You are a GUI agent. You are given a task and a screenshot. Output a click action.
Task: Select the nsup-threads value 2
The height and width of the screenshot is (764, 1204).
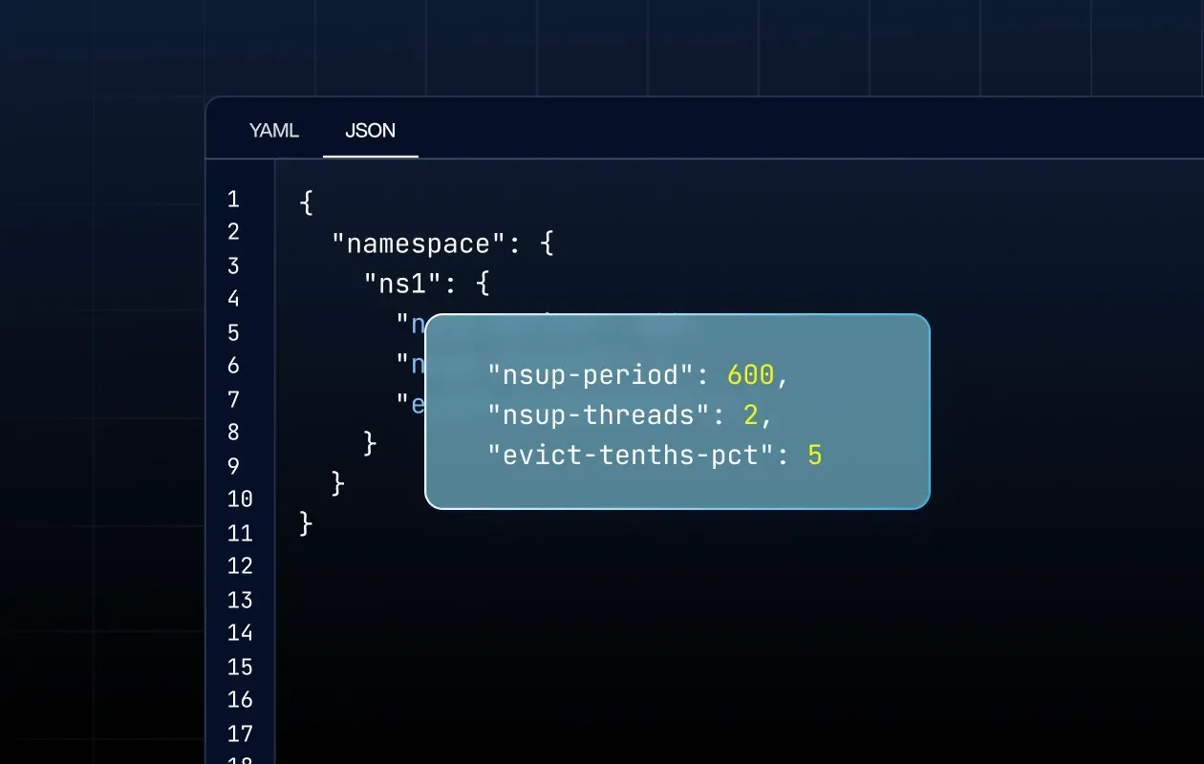coord(751,415)
